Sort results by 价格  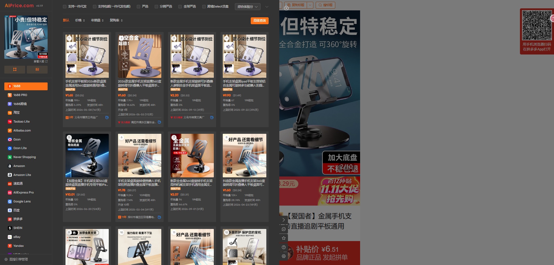pyautogui.click(x=80, y=20)
